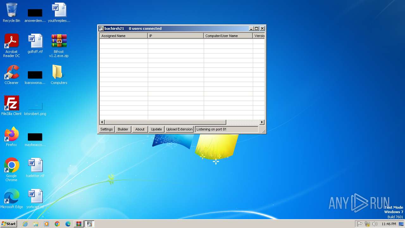This screenshot has width=405, height=228.
Task: Open the Start menu
Action: pyautogui.click(x=9, y=224)
